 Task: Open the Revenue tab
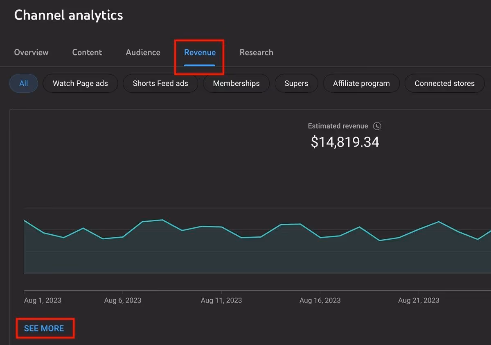199,52
